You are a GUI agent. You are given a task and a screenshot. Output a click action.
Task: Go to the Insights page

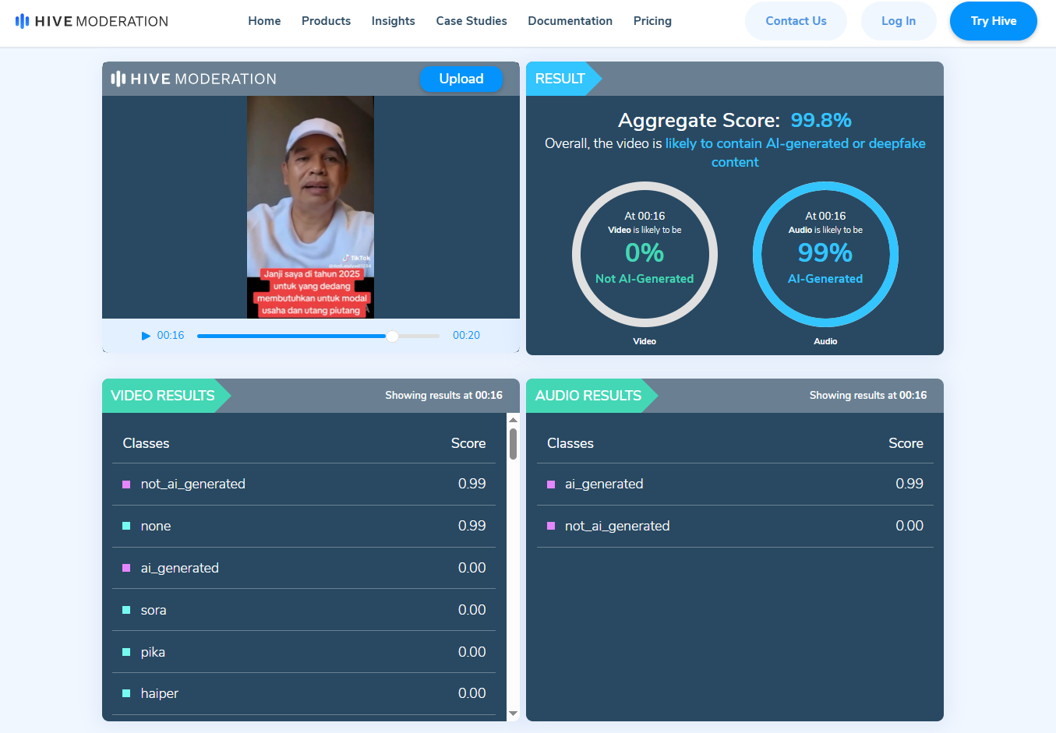click(x=393, y=21)
